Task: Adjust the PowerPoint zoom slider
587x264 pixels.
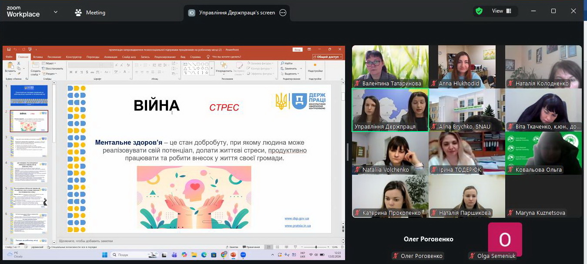Action: click(x=316, y=247)
